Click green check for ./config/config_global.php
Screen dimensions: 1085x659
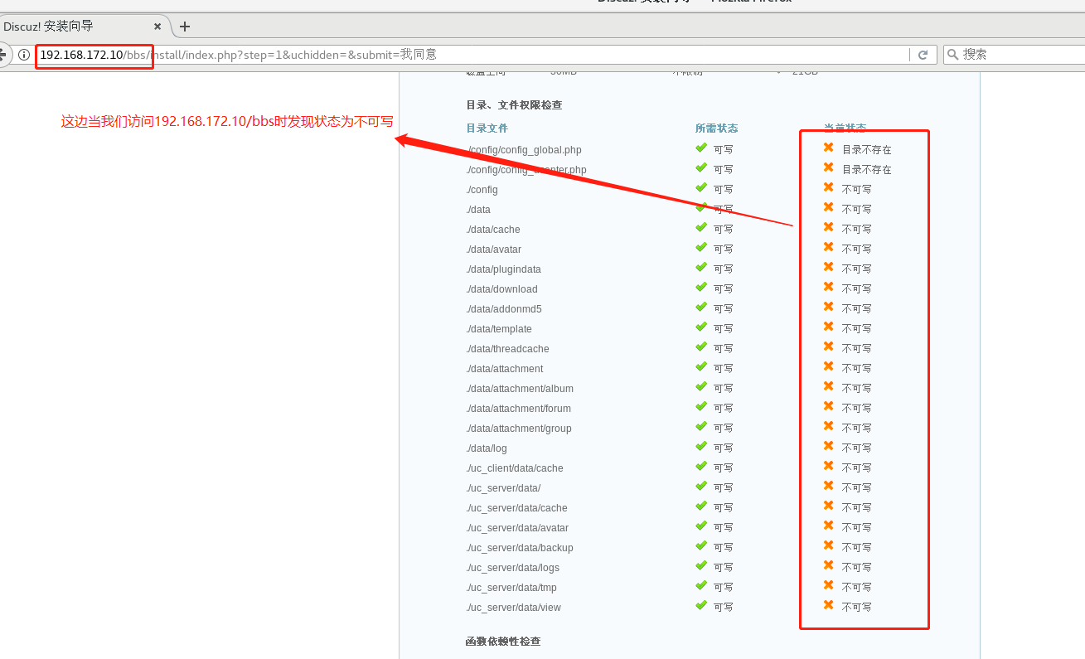[x=701, y=148]
